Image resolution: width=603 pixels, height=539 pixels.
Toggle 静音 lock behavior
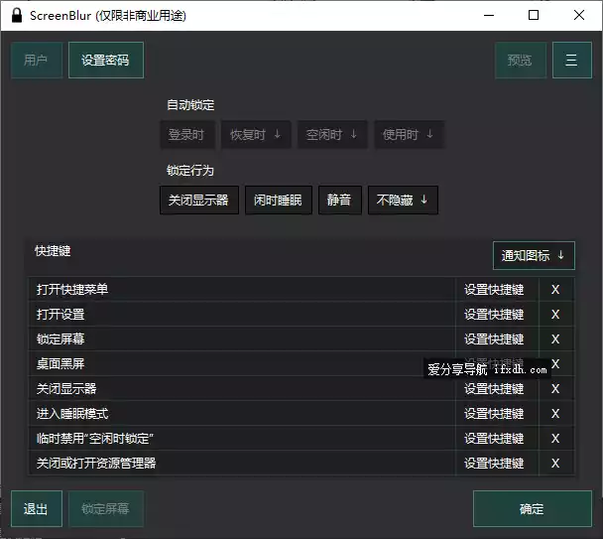(x=339, y=200)
